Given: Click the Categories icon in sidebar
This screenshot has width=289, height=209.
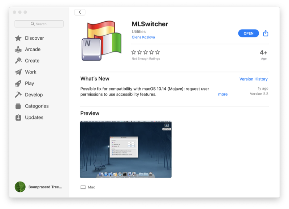Looking at the screenshot, I should tap(18, 106).
